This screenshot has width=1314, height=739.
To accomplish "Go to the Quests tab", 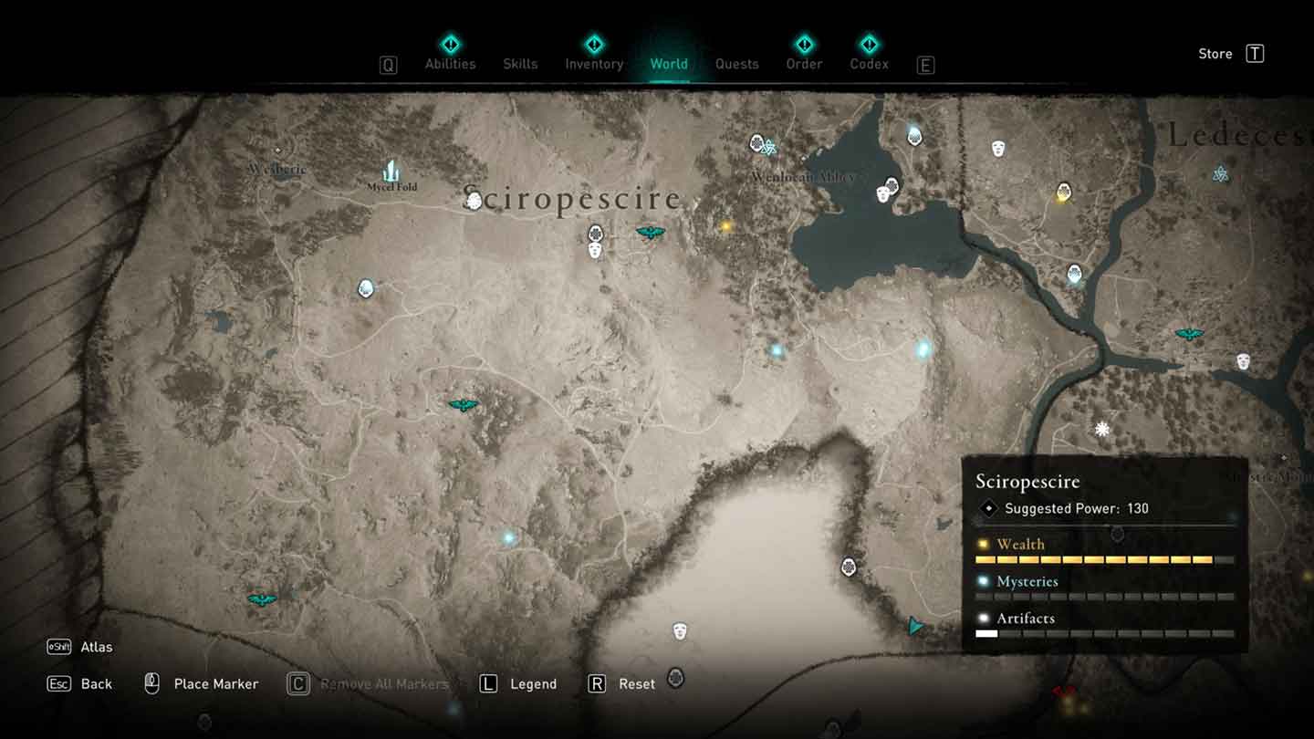I will point(736,63).
